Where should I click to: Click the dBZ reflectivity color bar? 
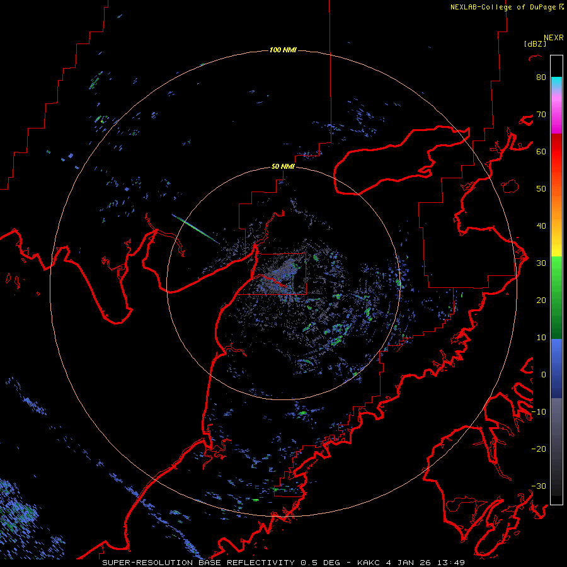click(x=556, y=280)
